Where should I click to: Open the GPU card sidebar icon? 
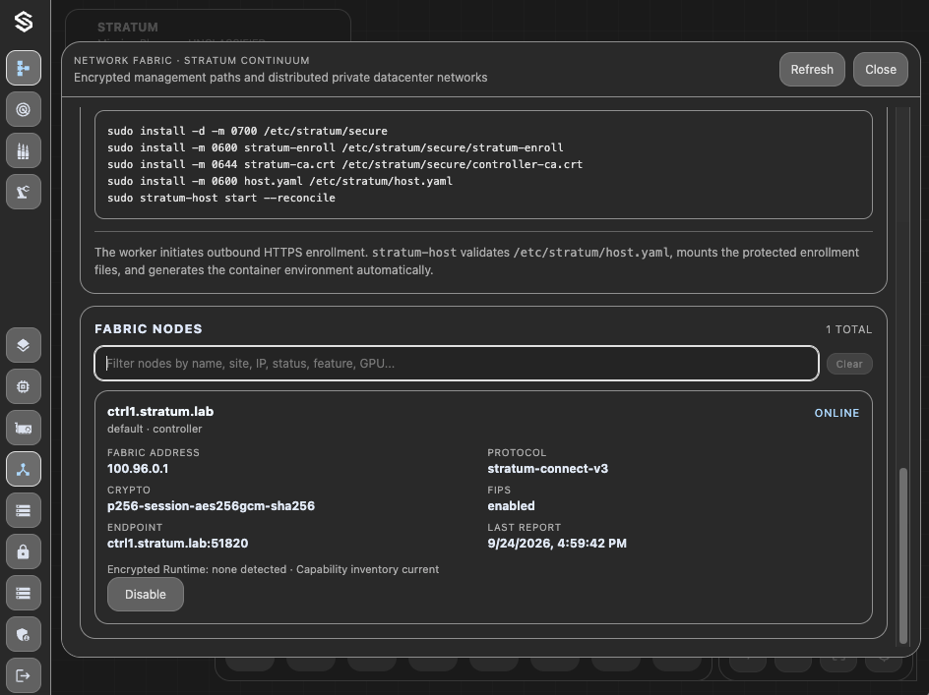(x=23, y=428)
